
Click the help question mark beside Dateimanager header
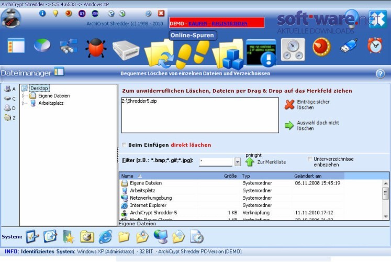380,73
